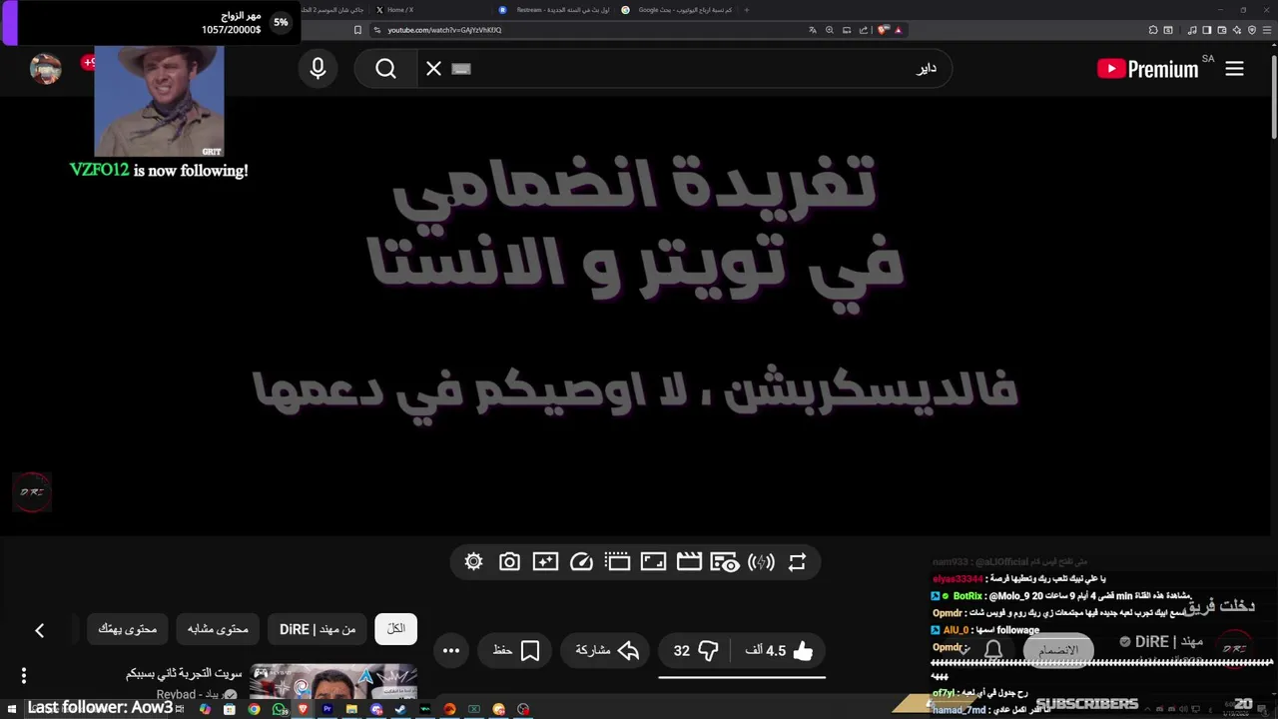This screenshot has height=719, width=1278.
Task: Open Chrome from the taskbar
Action: click(254, 709)
